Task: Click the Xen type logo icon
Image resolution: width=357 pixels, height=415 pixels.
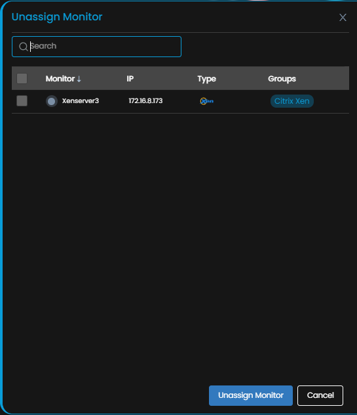Action: (207, 101)
